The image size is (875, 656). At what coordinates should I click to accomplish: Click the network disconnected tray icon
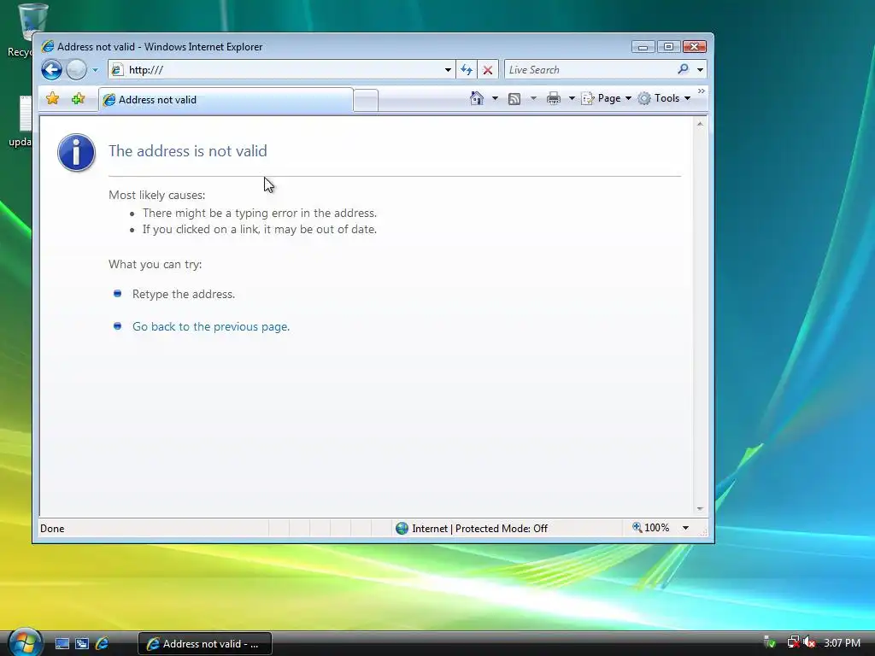pos(793,642)
